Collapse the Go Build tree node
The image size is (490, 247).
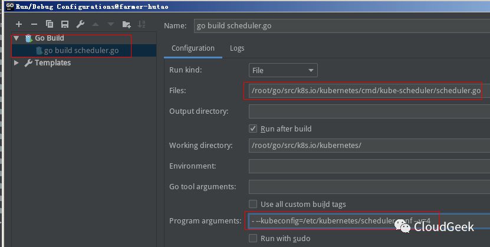tap(17, 38)
